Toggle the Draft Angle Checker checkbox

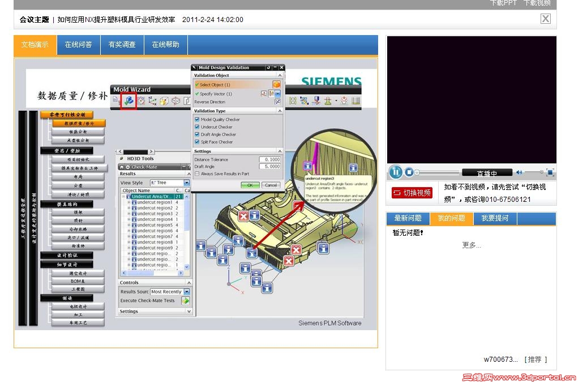tap(197, 134)
